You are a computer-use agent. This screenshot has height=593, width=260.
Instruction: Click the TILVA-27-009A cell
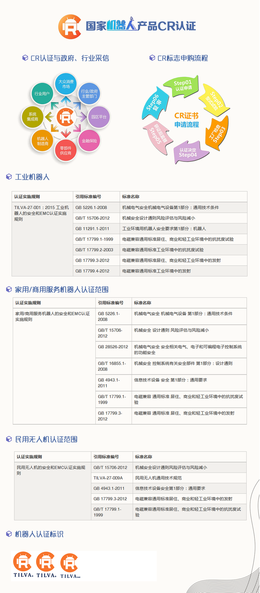(x=112, y=478)
